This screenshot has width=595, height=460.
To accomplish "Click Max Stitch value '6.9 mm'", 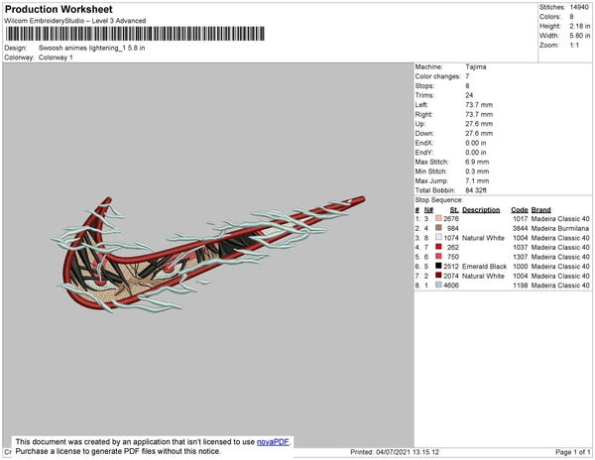I will (x=477, y=162).
